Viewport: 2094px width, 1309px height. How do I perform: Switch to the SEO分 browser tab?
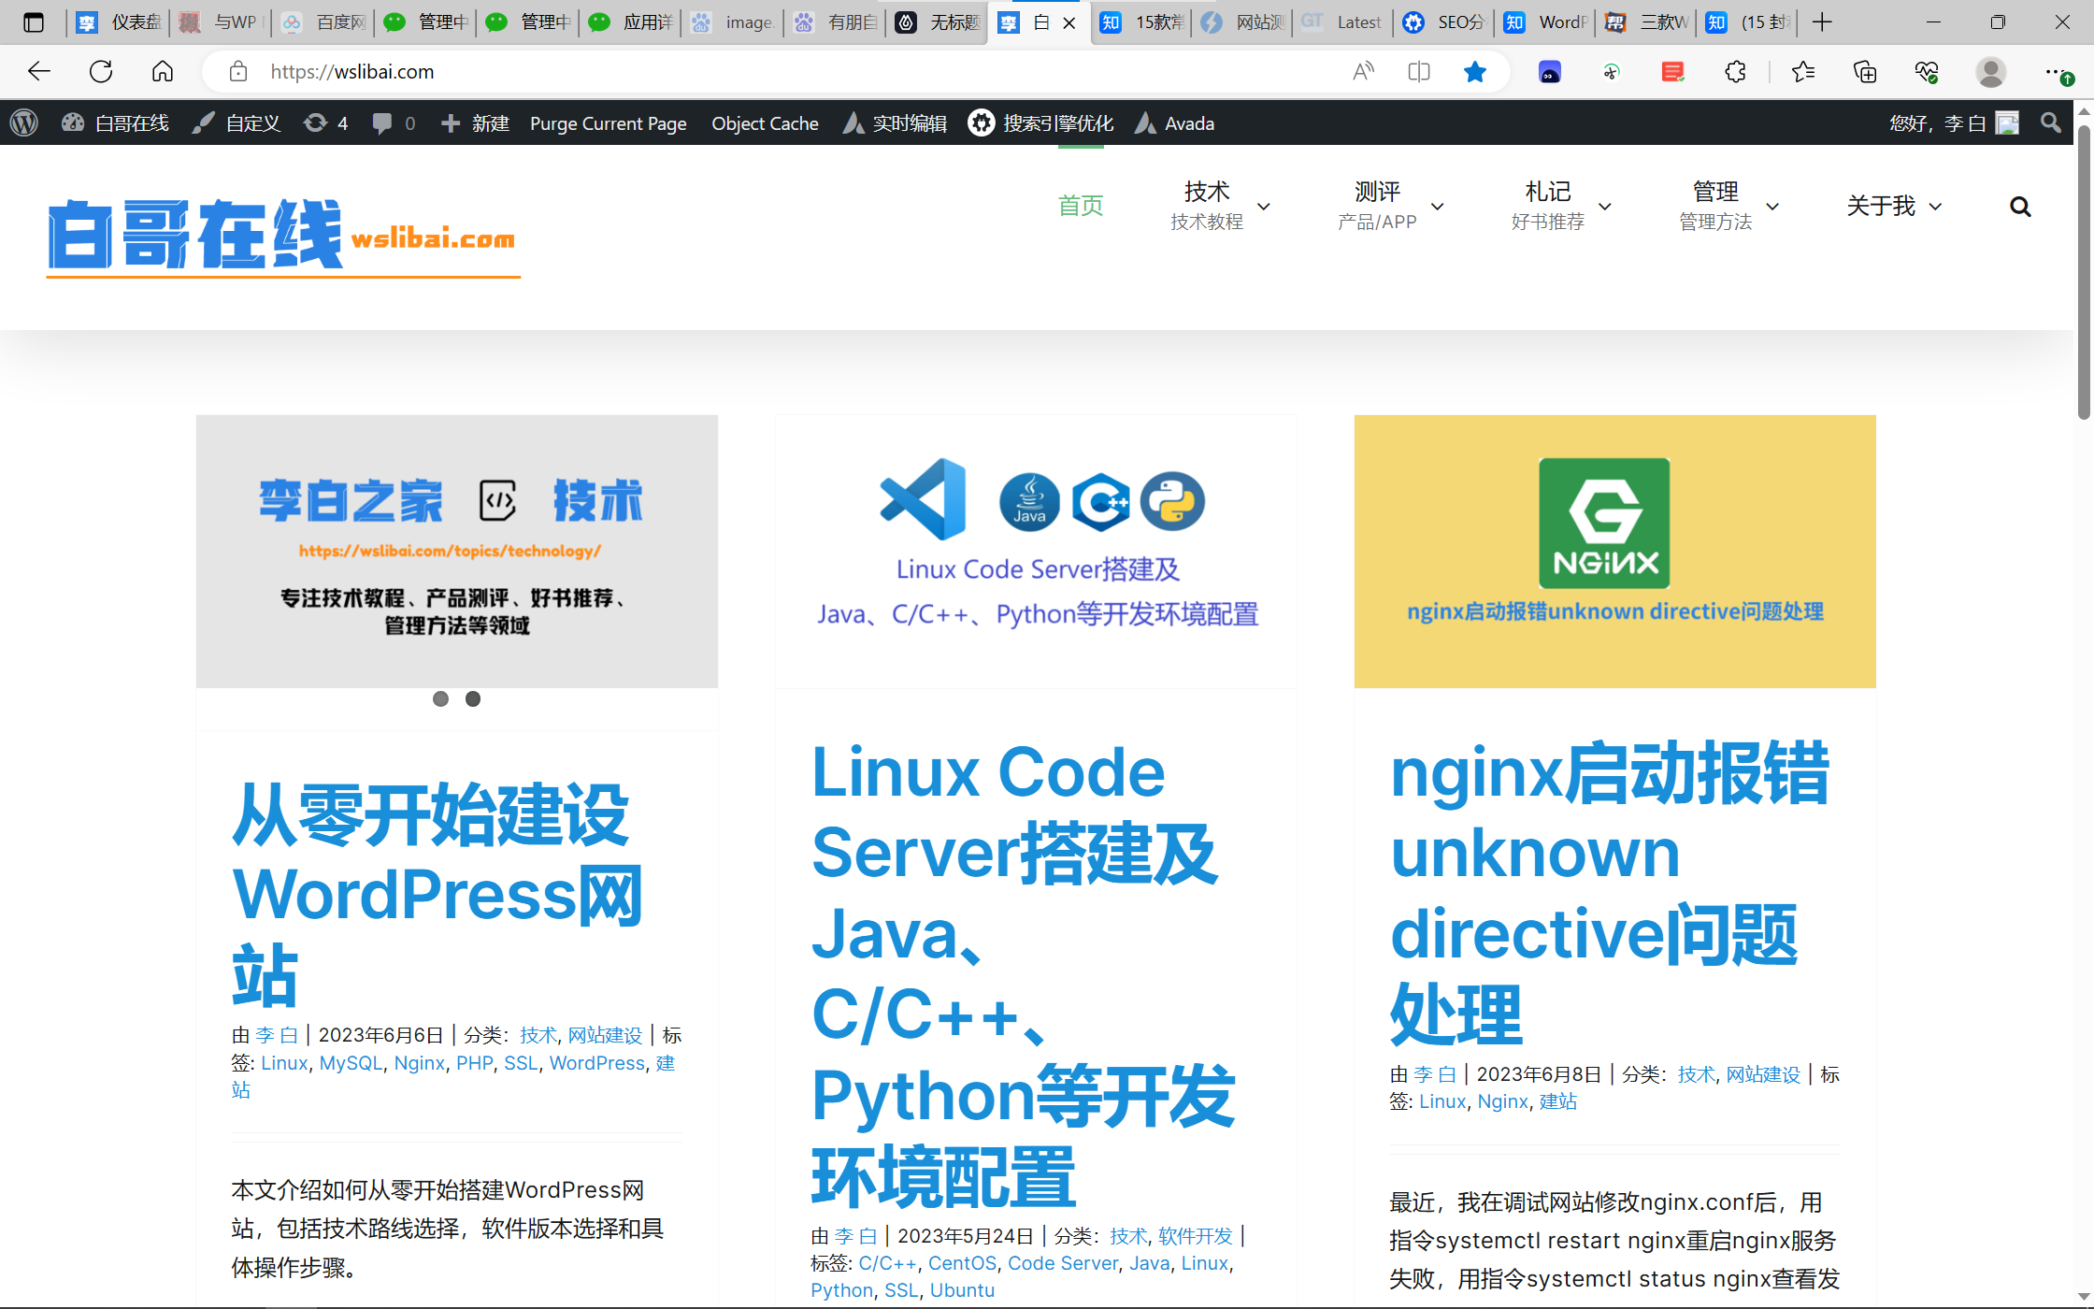tap(1443, 22)
